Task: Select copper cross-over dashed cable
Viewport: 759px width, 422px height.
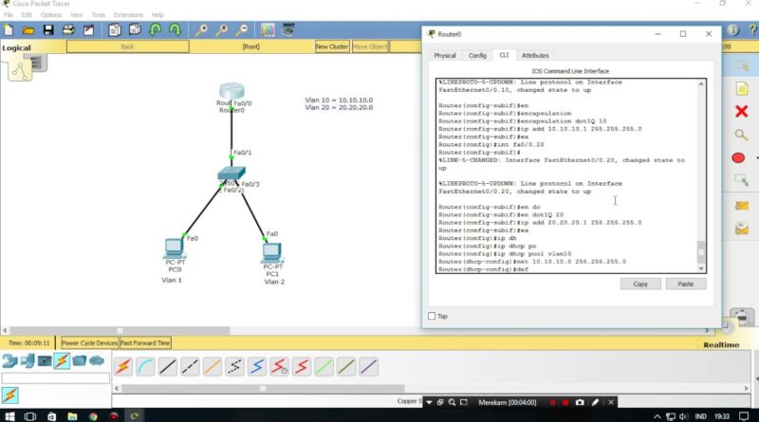Action: click(x=190, y=367)
